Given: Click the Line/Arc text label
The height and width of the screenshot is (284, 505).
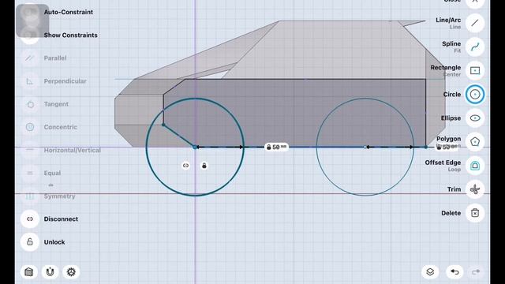Looking at the screenshot, I should pyautogui.click(x=448, y=20).
